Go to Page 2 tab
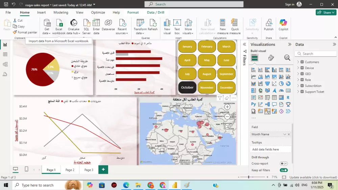The image size is (338, 190). [70, 170]
